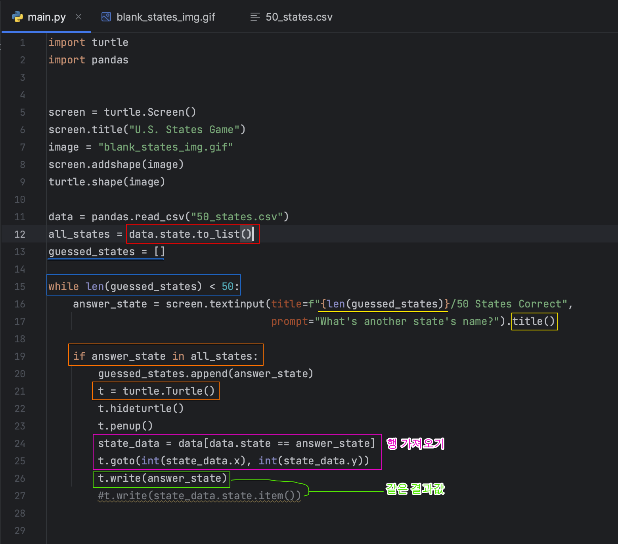618x544 pixels.
Task: Click the text 'import pandas'
Action: [x=88, y=60]
